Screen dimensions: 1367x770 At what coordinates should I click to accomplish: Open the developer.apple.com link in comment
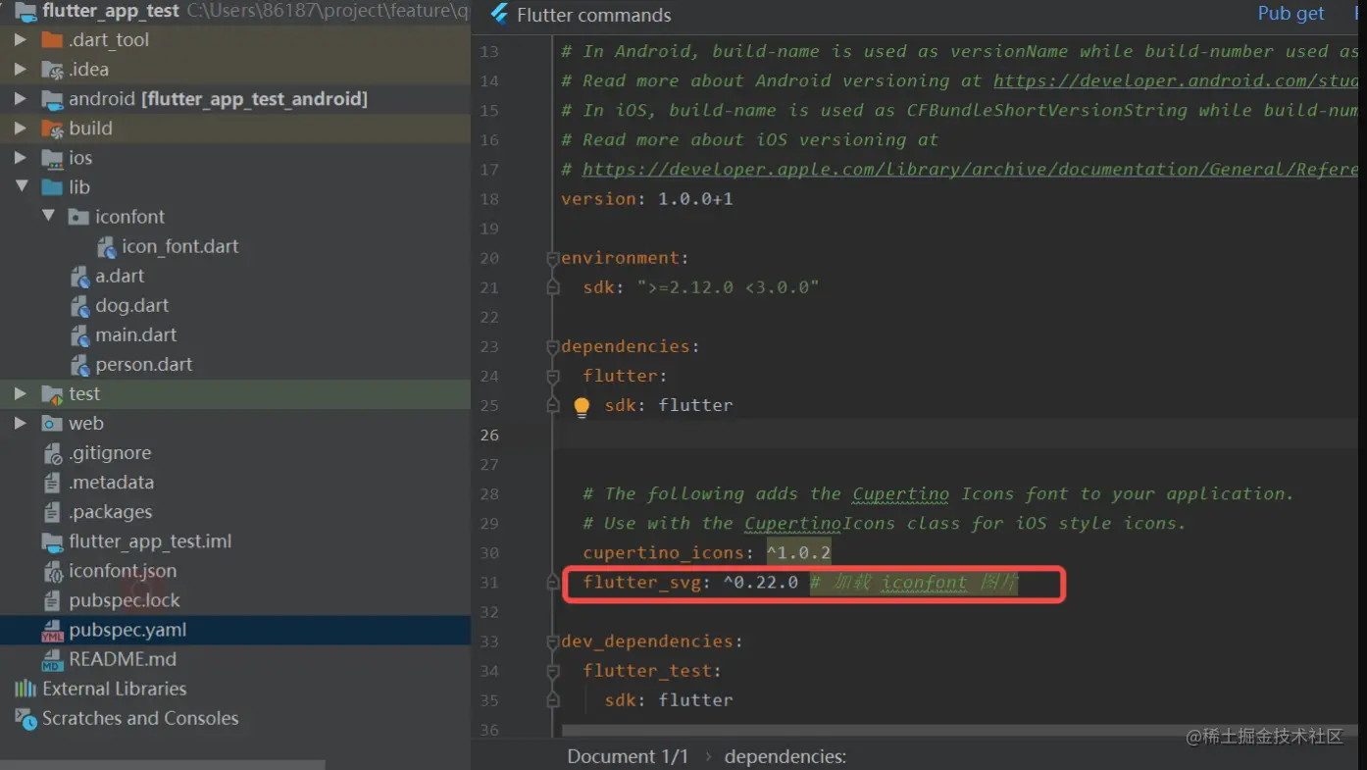970,170
